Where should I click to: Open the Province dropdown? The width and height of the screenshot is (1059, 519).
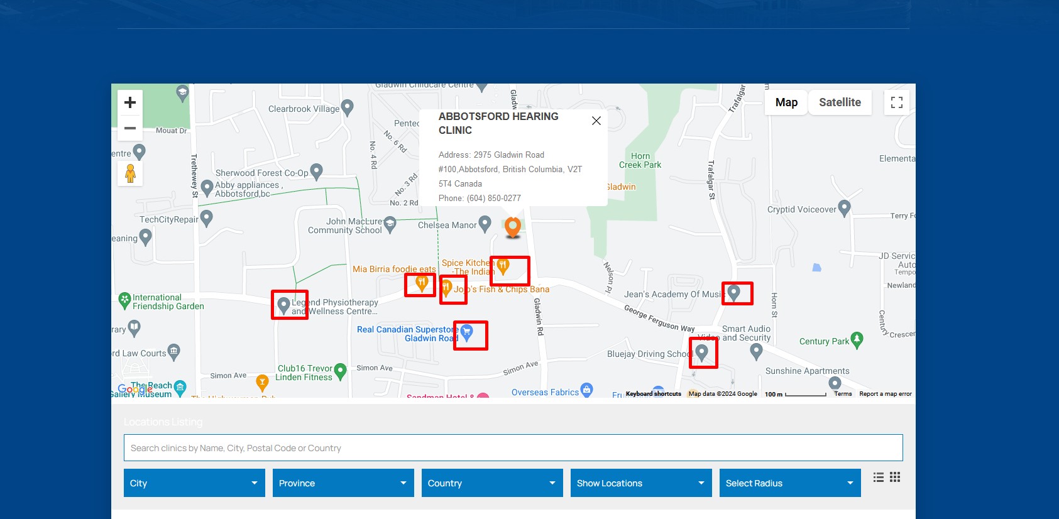(343, 483)
